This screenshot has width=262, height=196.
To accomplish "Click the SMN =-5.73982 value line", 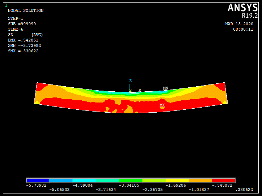I will coord(23,46).
